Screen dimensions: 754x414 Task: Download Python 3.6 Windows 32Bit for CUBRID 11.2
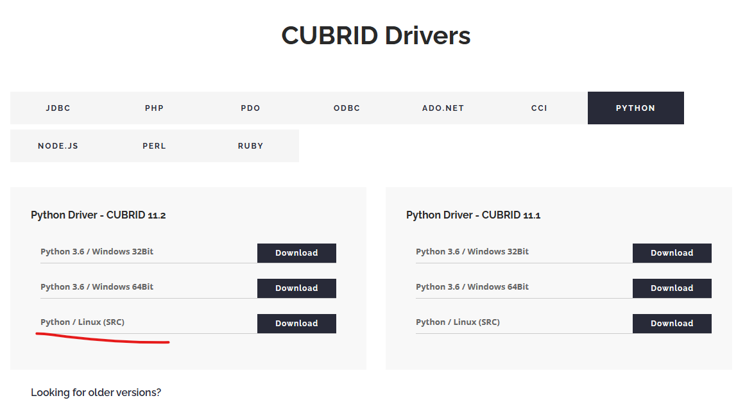(296, 253)
